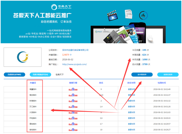Click timestamp 2018-06-02 19:31:32
The height and width of the screenshot is (134, 182).
click(162, 101)
